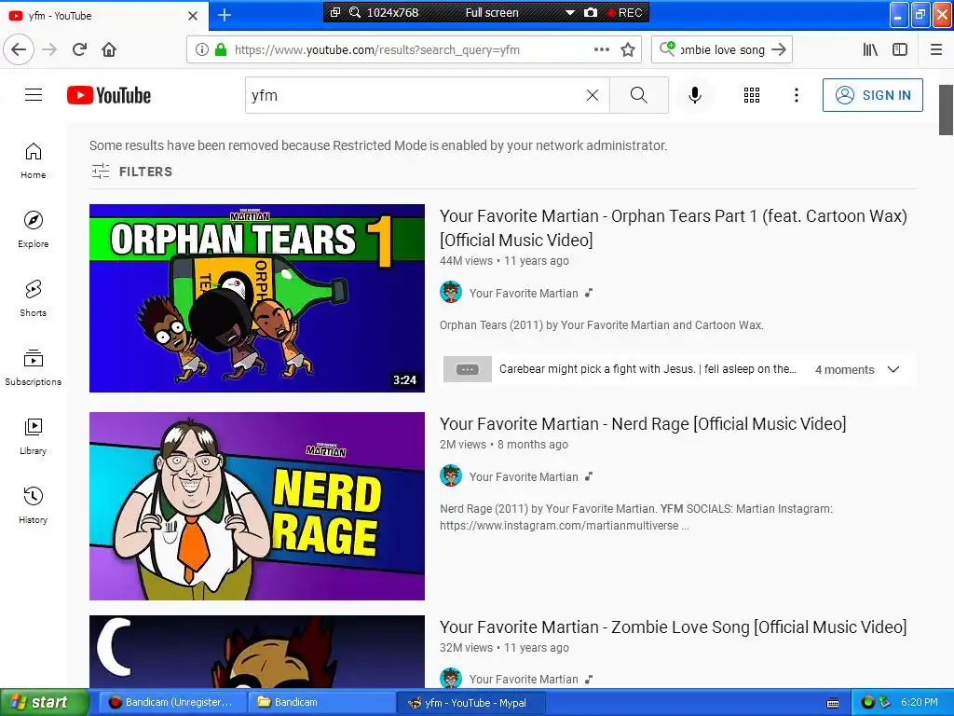Start voice search with microphone
The height and width of the screenshot is (716, 954).
(x=695, y=95)
